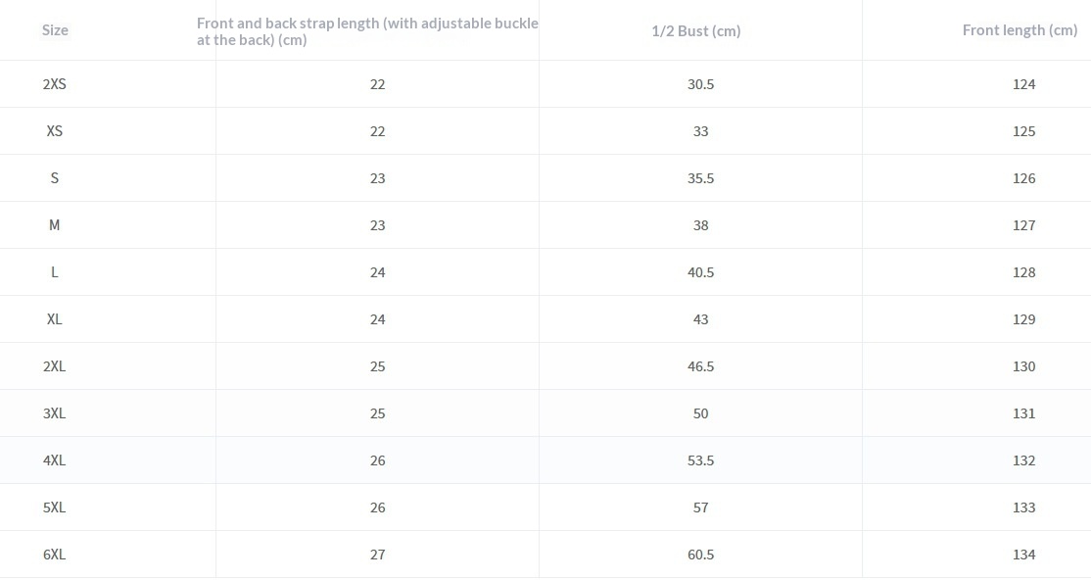Select the XL size cell
Screen dimensions: 1091x580
(55, 319)
